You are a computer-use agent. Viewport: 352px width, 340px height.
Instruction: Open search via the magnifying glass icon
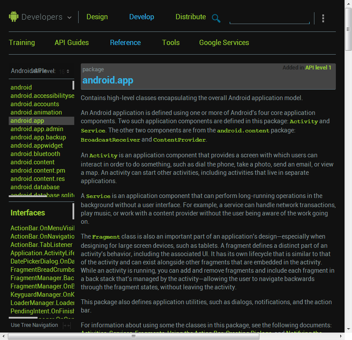pos(216,19)
